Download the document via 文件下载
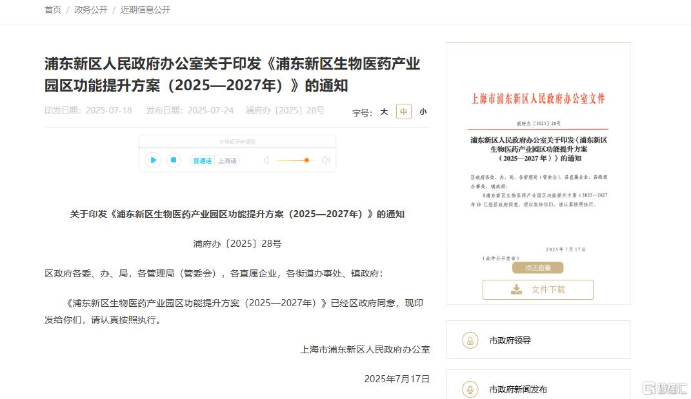This screenshot has height=399, width=691. (x=537, y=289)
